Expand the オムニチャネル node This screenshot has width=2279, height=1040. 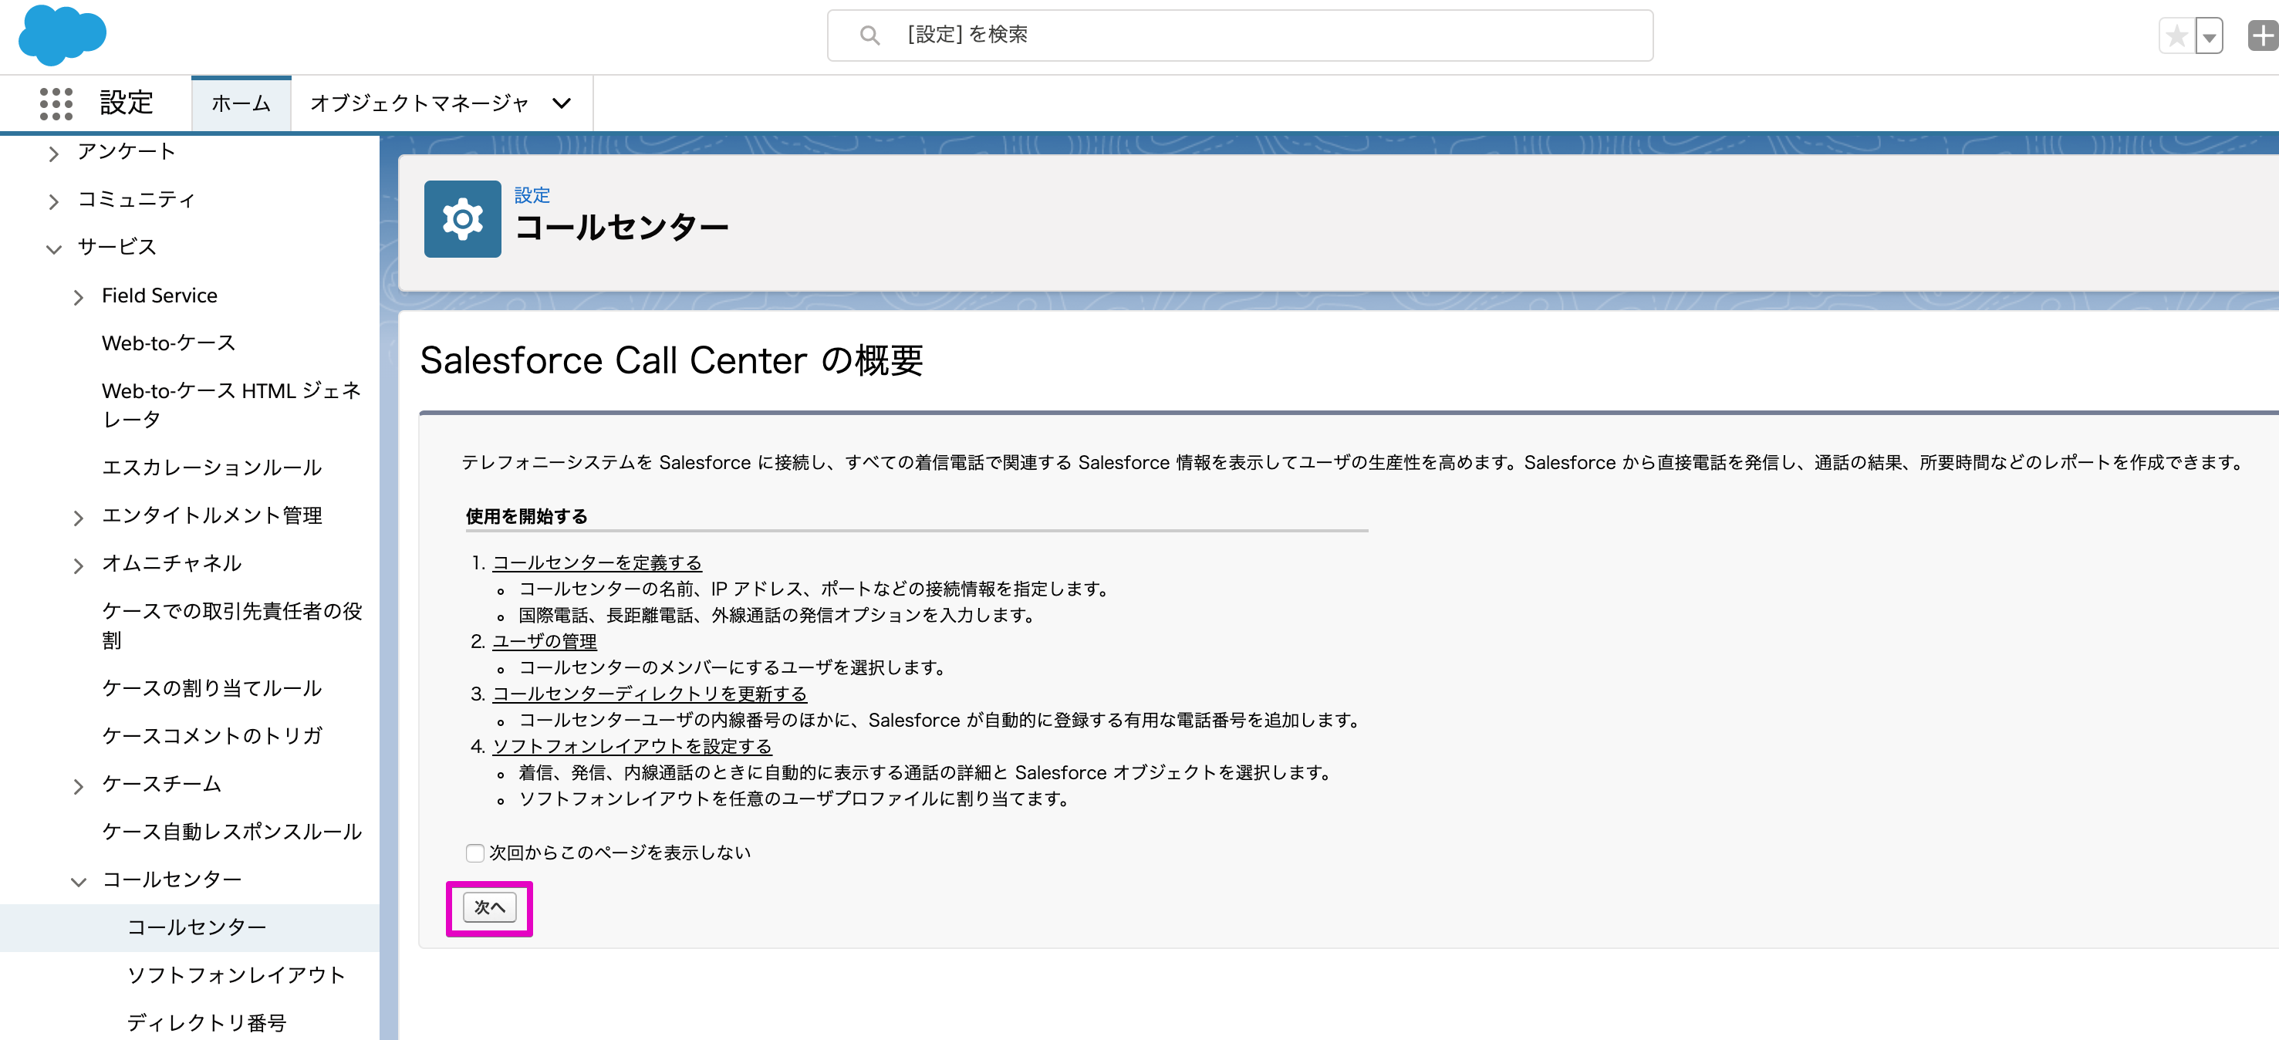tap(79, 565)
